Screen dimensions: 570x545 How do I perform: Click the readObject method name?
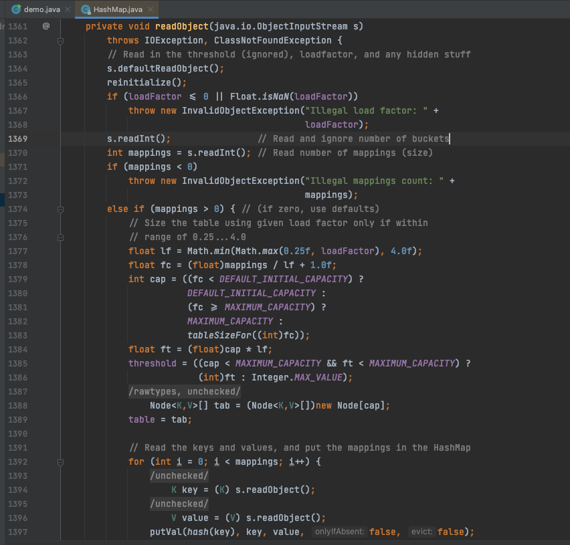pyautogui.click(x=182, y=27)
